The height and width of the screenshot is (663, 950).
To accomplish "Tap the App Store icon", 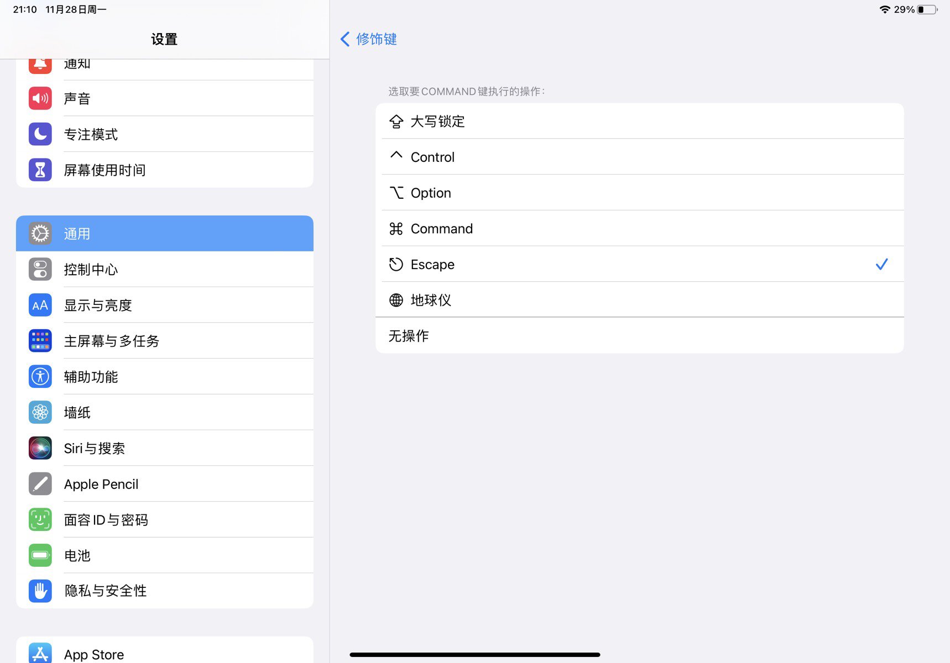I will (40, 653).
